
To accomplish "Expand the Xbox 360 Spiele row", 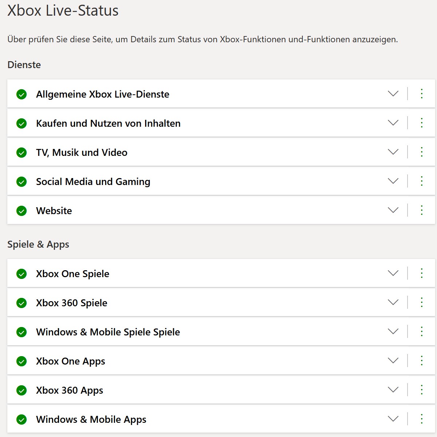I will pos(393,303).
